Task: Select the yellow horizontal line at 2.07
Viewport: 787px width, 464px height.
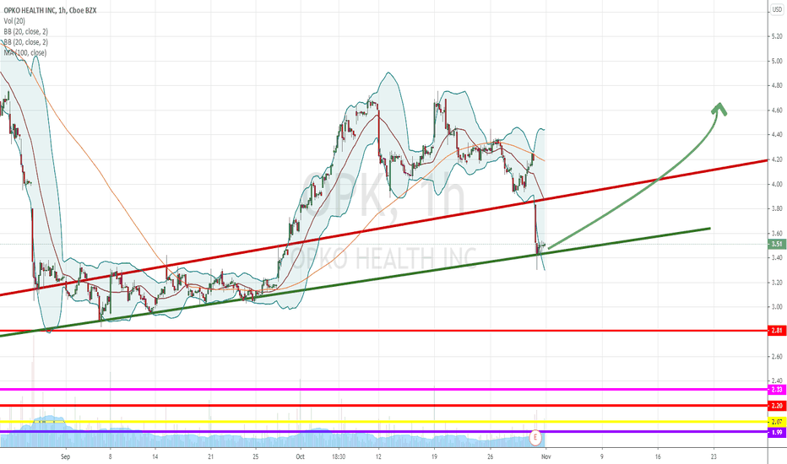Action: 384,422
